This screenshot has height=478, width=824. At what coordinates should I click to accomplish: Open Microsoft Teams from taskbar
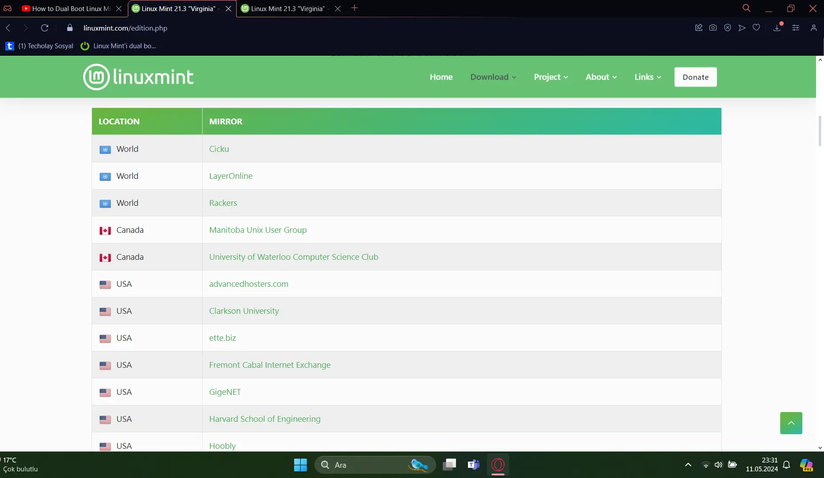pos(473,465)
